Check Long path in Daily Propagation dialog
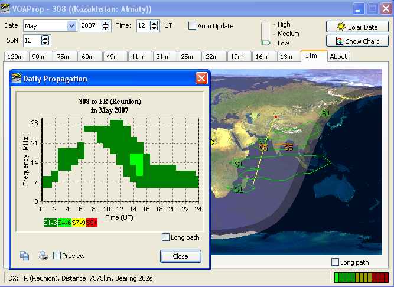 pyautogui.click(x=165, y=237)
